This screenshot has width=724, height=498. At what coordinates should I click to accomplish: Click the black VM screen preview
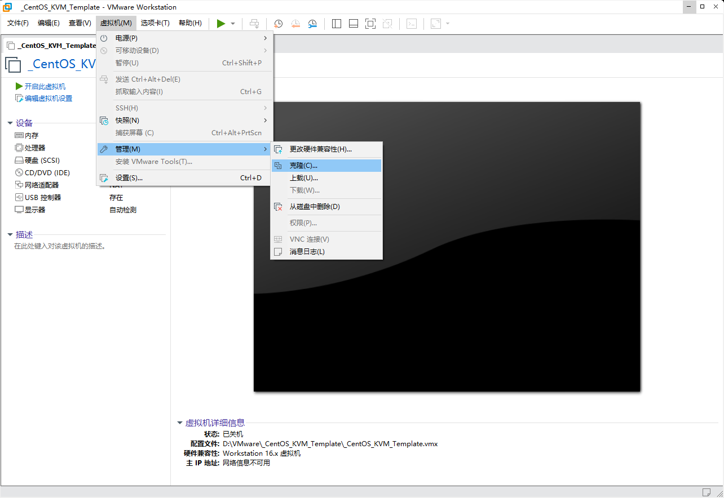447,247
